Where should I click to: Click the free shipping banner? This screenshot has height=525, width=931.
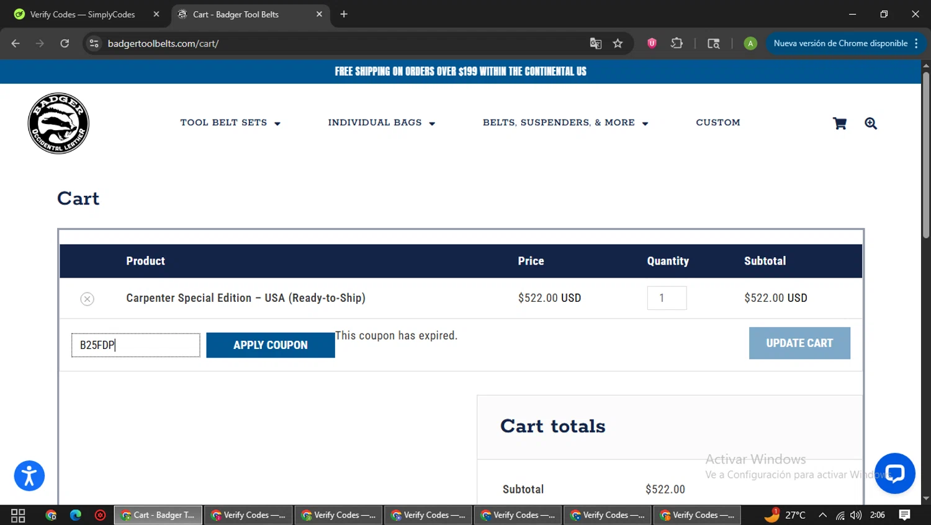tap(461, 71)
